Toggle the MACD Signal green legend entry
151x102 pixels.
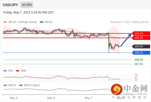[x=29, y=85]
